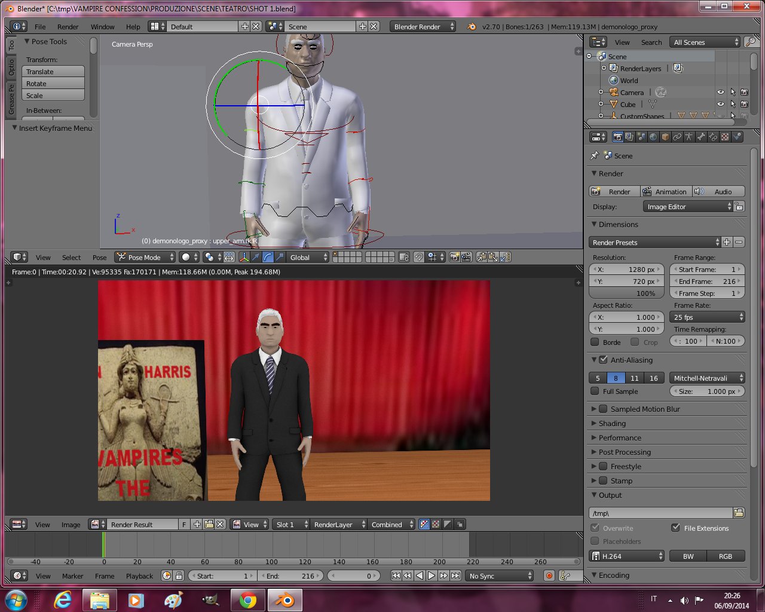Open the Render Presets dropdown
The image size is (765, 612).
(x=654, y=242)
